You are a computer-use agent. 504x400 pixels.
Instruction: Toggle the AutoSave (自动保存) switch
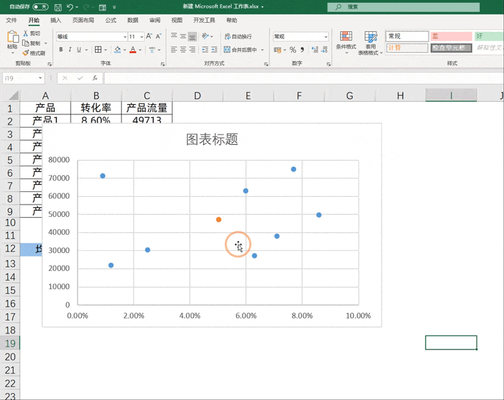point(40,7)
